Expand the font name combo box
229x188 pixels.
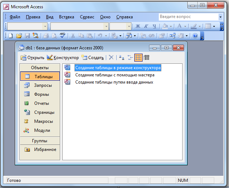tap(106, 26)
